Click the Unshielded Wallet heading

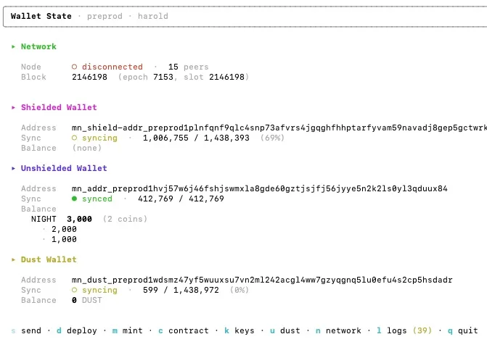click(64, 168)
